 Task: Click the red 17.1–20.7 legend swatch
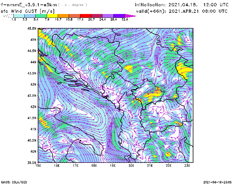coord(86,16)
